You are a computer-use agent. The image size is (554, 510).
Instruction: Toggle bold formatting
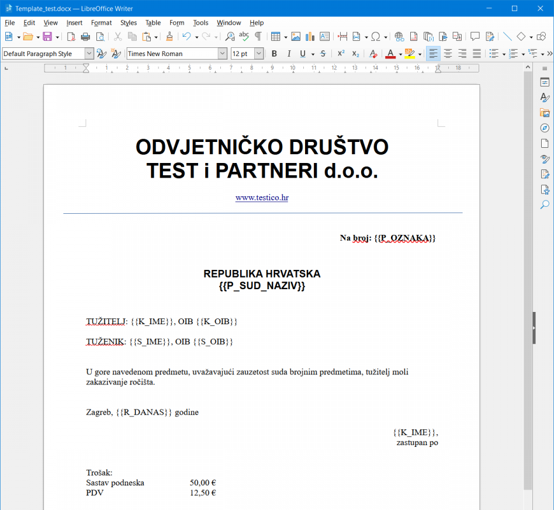[x=274, y=54]
